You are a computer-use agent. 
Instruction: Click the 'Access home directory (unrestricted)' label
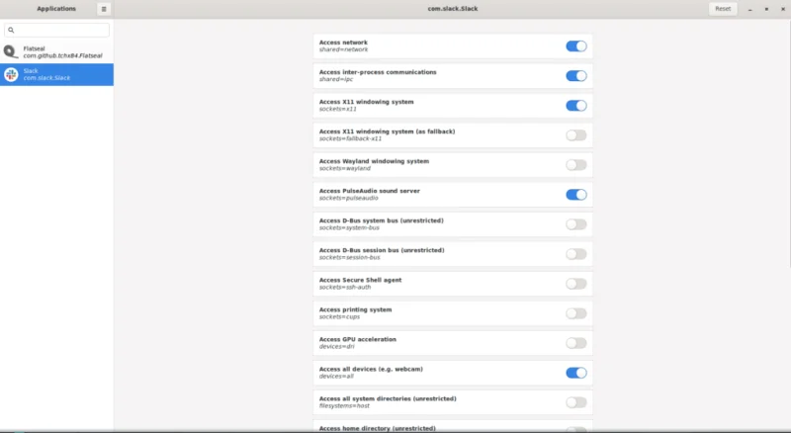coord(378,428)
